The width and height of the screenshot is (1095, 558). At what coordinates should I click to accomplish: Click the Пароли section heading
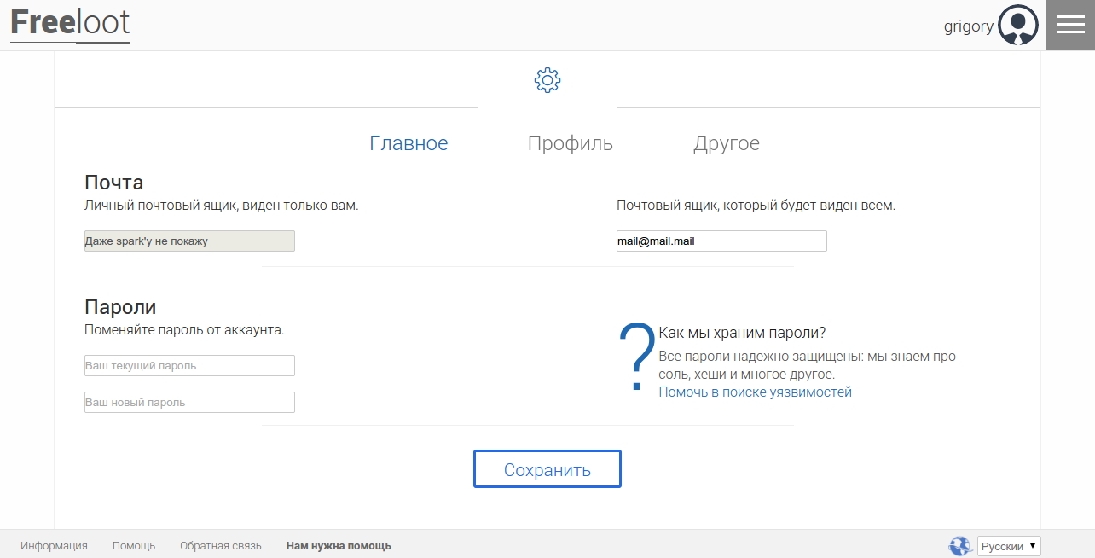[x=120, y=307]
